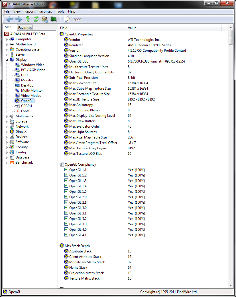
Task: Select the Modelview Matrix Stack row
Action: click(143, 262)
